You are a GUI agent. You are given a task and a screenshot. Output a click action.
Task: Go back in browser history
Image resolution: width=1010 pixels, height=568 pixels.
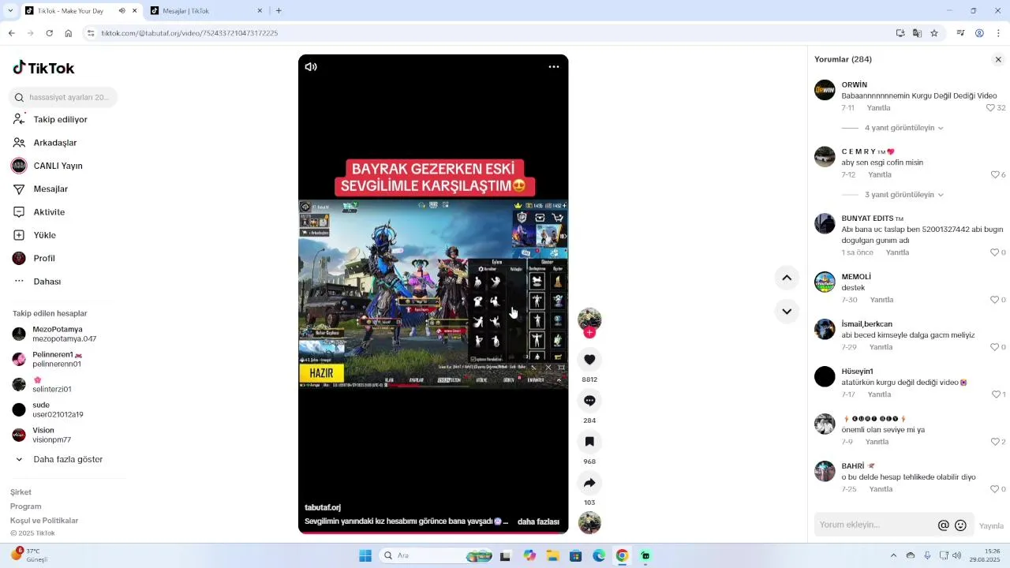tap(11, 33)
